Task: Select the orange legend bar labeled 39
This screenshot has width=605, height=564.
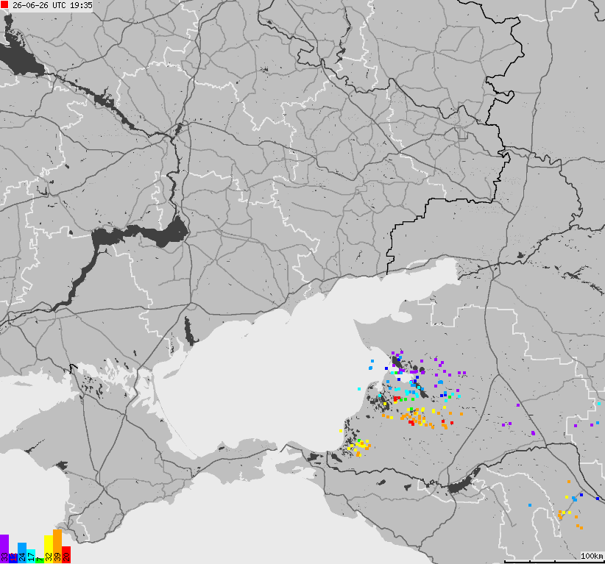Action: pyautogui.click(x=57, y=546)
